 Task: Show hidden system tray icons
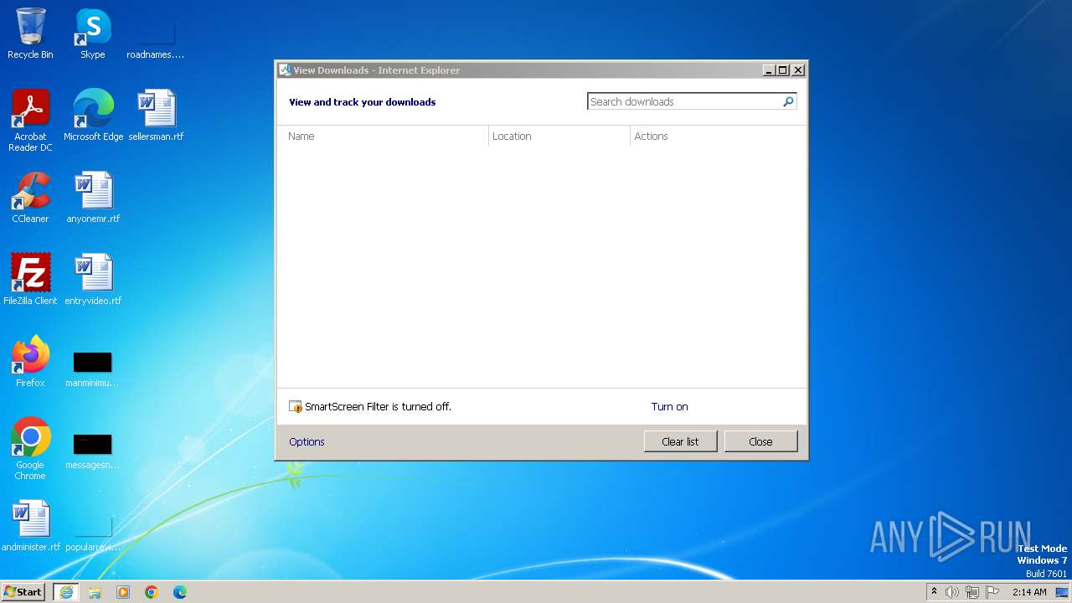pyautogui.click(x=935, y=591)
